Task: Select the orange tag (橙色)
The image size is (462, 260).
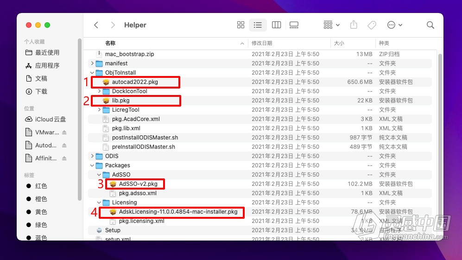Action: tap(37, 199)
